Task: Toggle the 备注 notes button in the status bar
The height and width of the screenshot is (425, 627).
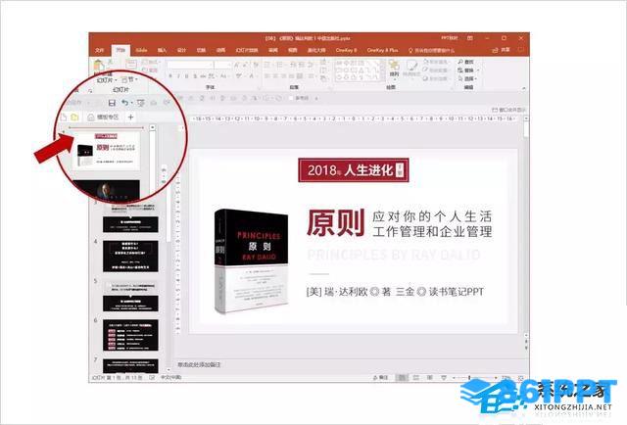Action: [380, 377]
